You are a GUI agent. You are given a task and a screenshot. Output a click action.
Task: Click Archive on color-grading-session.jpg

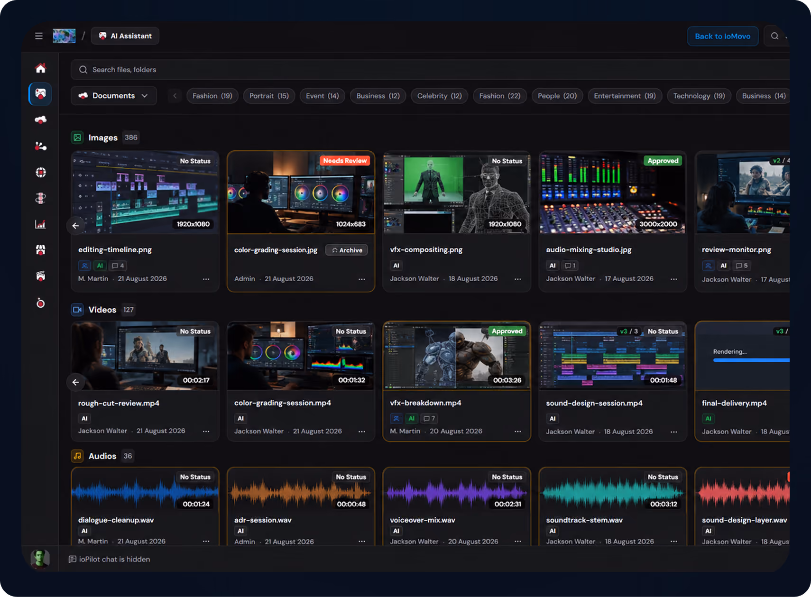coord(347,250)
